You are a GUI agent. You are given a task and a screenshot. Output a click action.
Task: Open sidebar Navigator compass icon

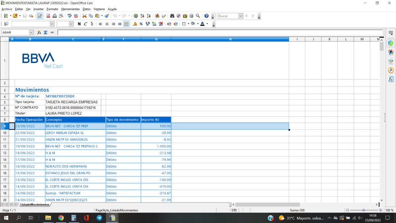click(391, 70)
